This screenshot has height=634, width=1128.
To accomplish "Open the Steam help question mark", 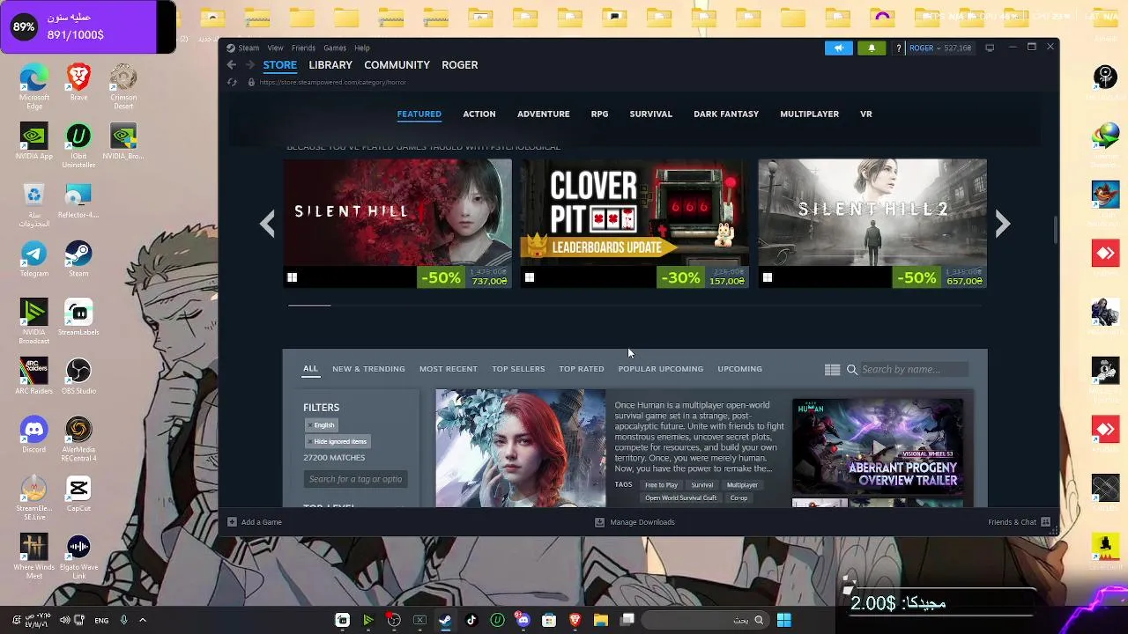I will tap(898, 48).
